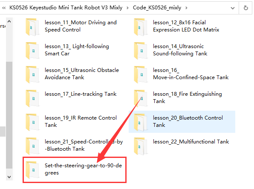Open the address bar history dropdown

(233, 8)
